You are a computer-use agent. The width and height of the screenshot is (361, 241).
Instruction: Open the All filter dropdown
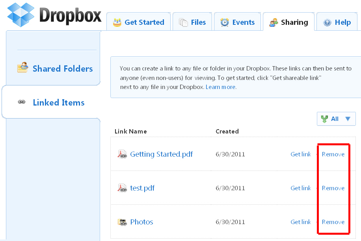(336, 119)
